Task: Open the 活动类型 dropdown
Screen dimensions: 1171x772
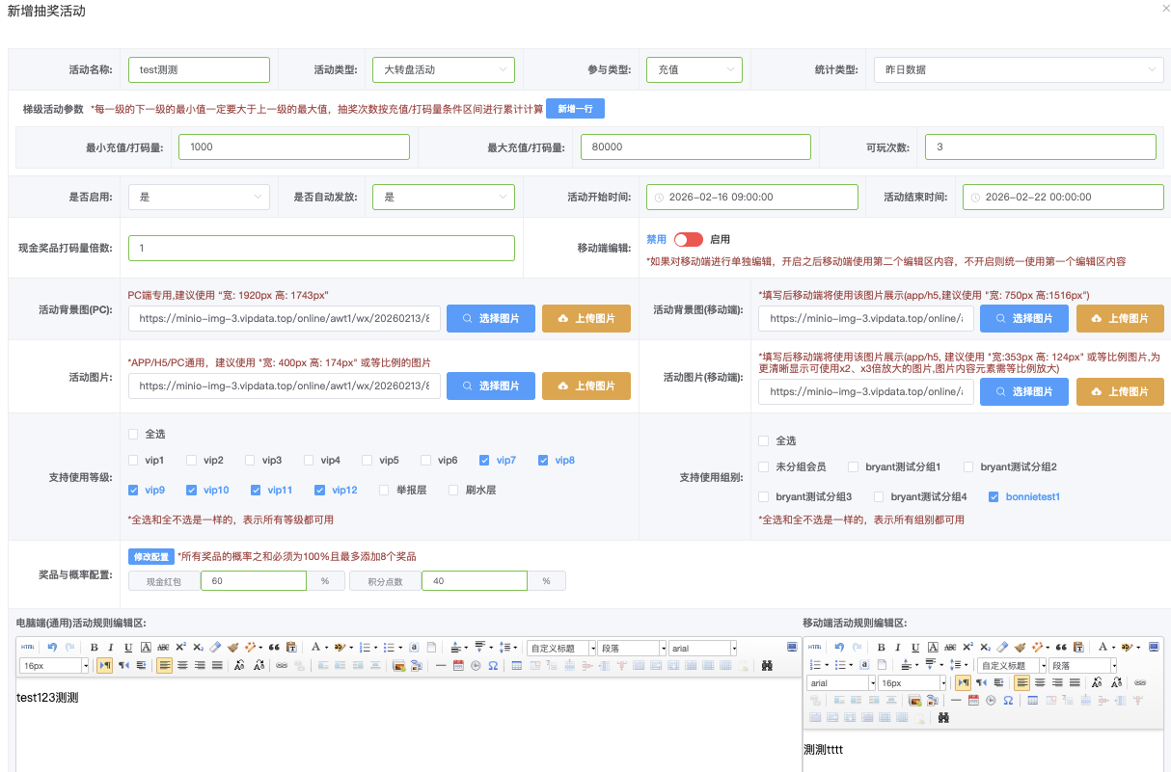Action: 443,69
